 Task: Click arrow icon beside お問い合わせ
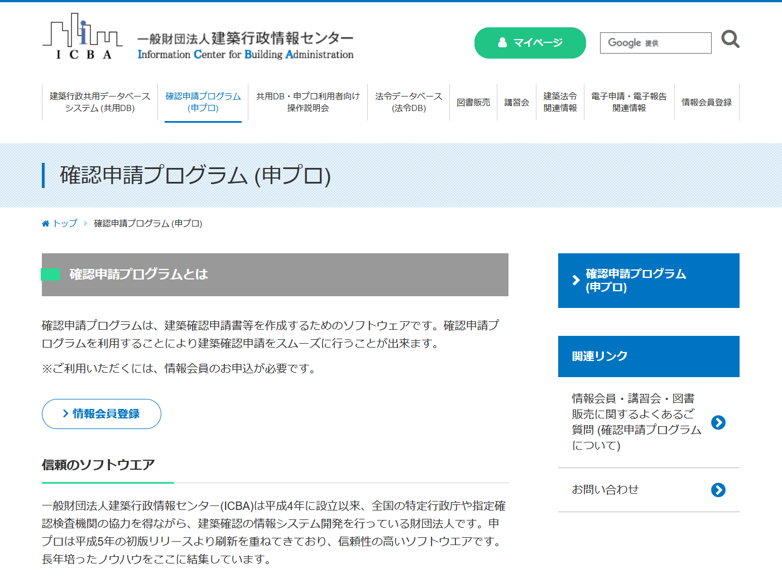(718, 490)
